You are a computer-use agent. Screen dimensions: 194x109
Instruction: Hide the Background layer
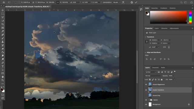point(146,104)
